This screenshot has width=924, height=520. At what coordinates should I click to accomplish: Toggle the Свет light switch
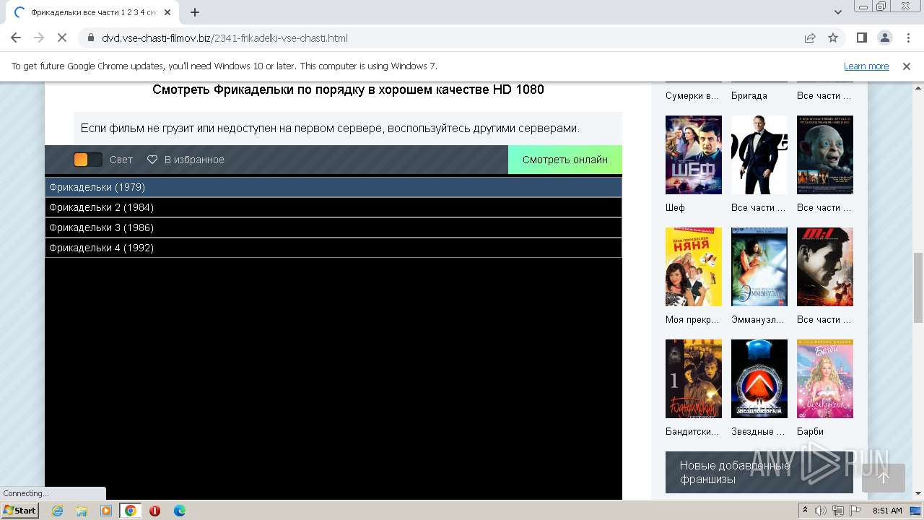88,160
